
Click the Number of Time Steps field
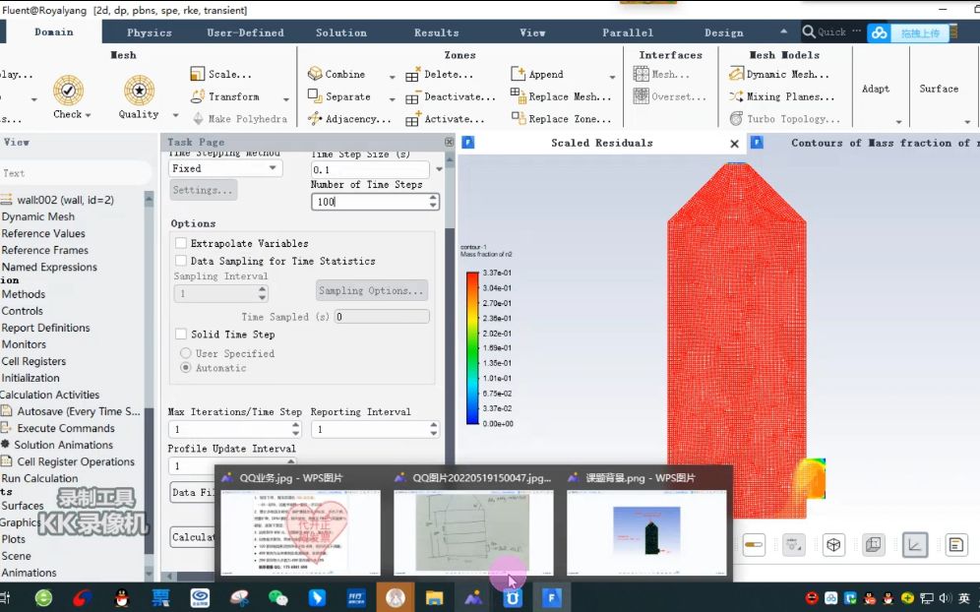point(369,202)
